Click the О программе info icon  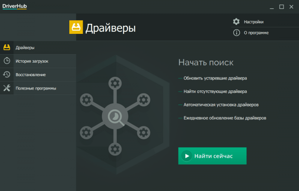[236, 33]
